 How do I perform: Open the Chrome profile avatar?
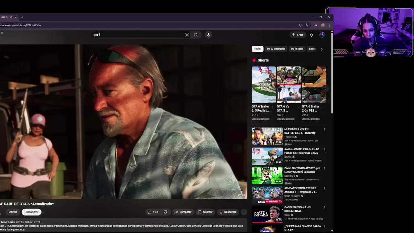point(322,25)
